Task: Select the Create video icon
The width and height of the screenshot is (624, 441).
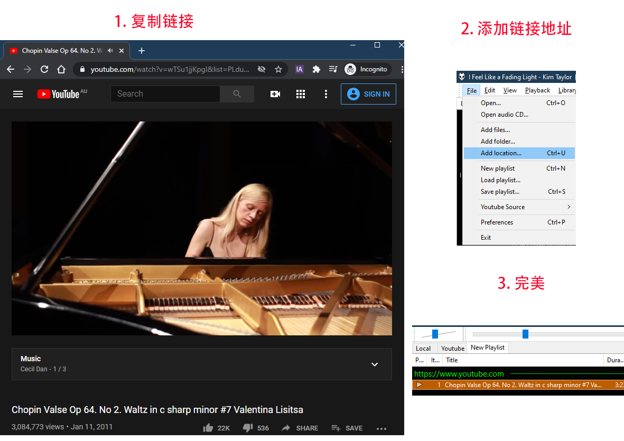Action: point(275,93)
